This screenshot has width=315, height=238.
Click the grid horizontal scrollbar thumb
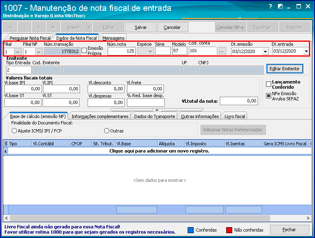click(x=140, y=218)
